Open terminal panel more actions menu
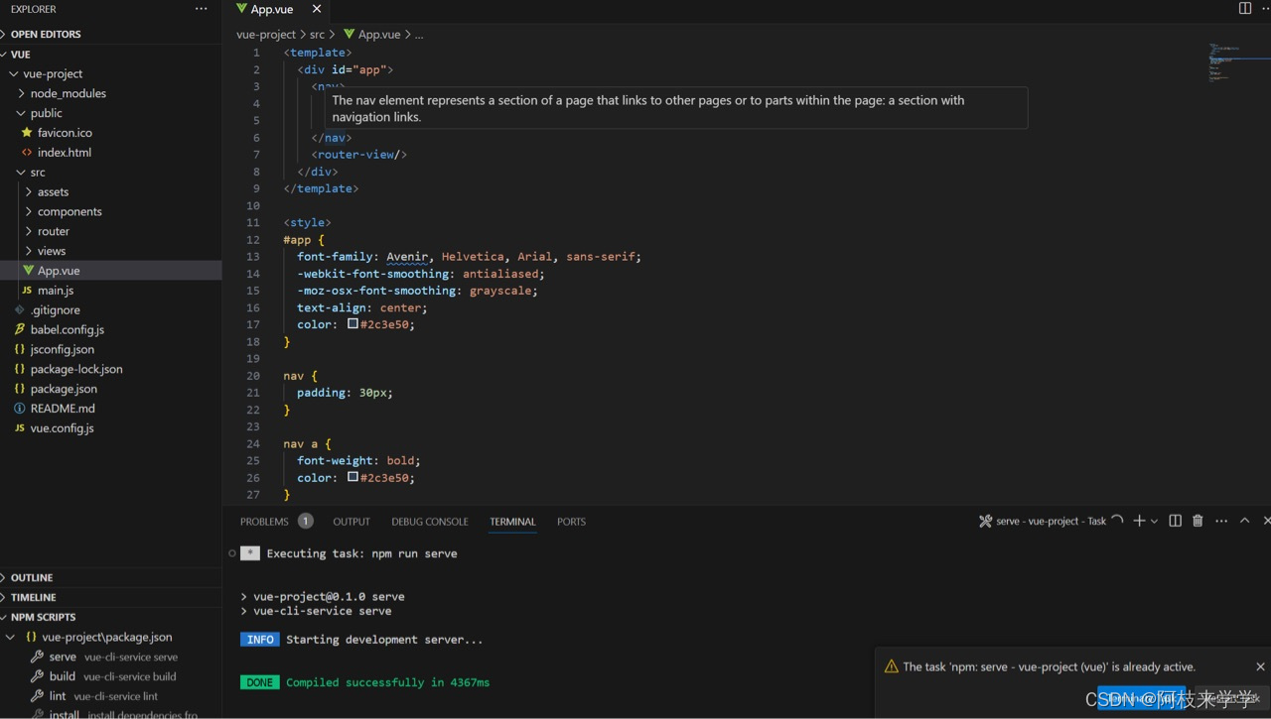Viewport: 1271px width, 719px height. (1221, 521)
